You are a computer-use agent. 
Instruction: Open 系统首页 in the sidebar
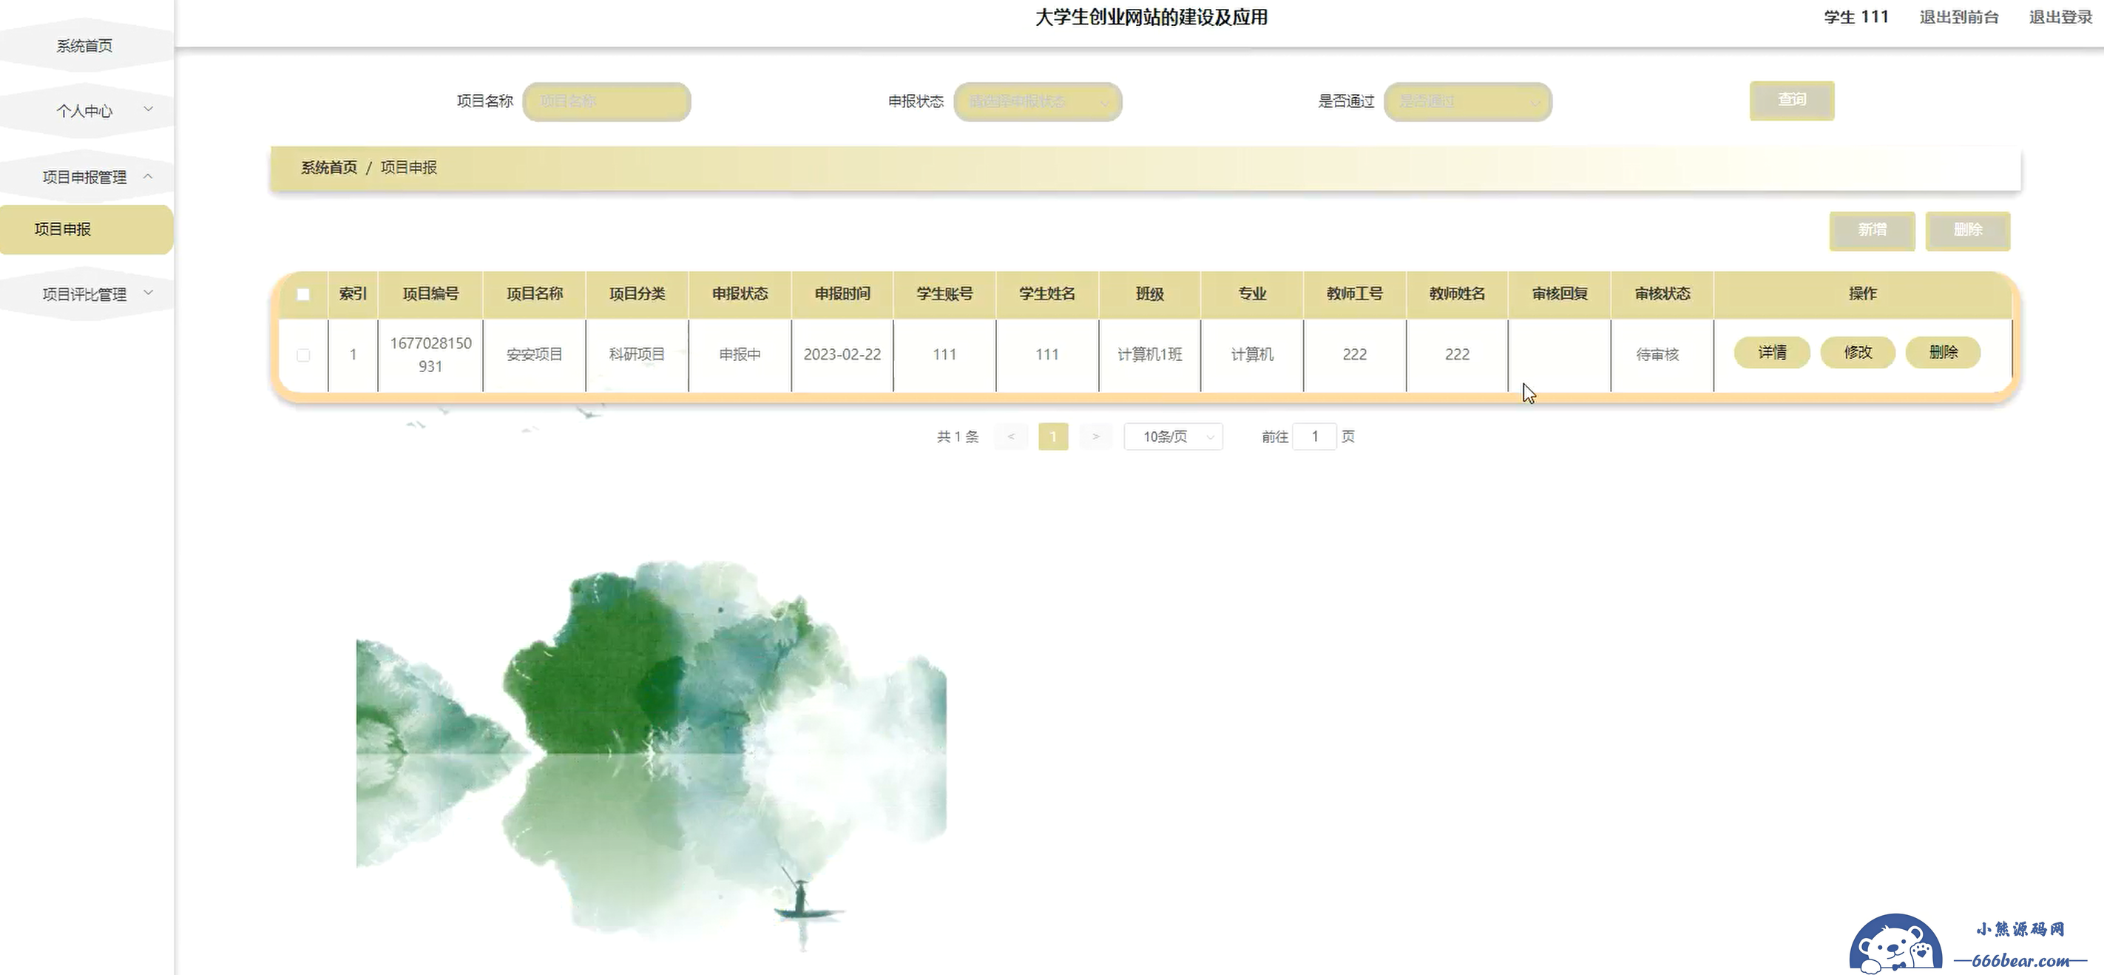tap(85, 46)
